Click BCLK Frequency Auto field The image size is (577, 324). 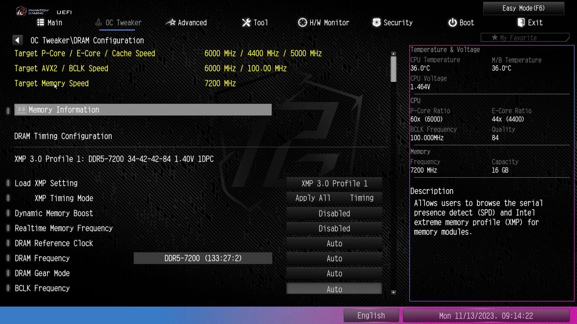[x=334, y=288]
